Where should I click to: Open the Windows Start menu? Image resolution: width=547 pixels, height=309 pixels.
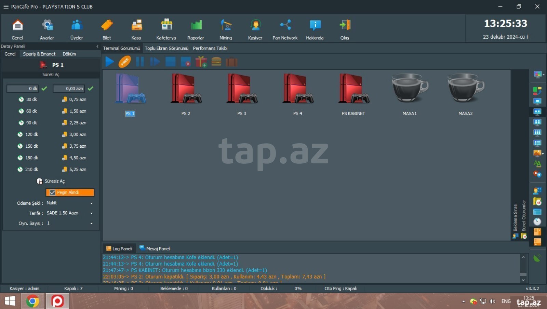coord(10,301)
